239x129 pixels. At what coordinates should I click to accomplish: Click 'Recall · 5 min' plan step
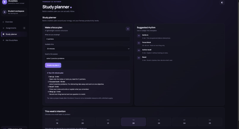54,87
